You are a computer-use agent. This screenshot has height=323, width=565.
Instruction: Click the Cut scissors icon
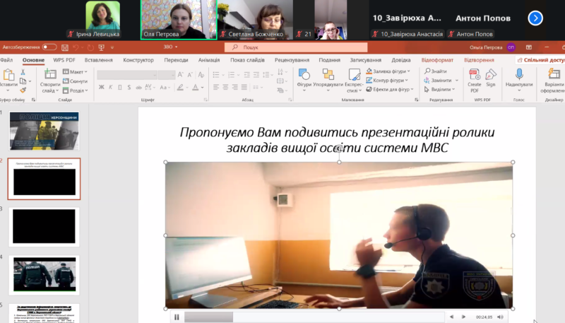tap(23, 72)
